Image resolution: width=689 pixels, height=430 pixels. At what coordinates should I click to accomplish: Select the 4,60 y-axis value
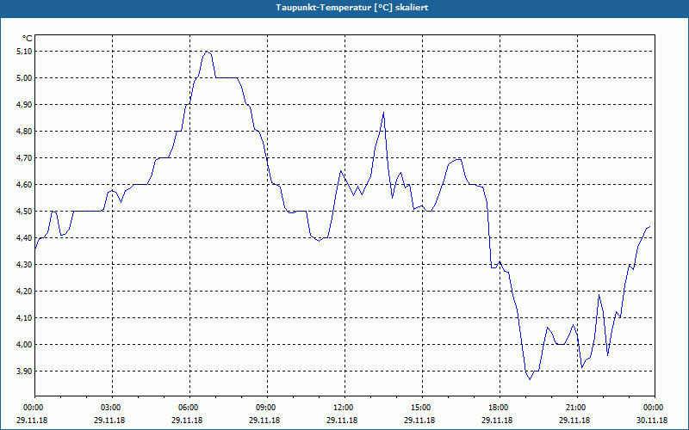[x=24, y=185]
